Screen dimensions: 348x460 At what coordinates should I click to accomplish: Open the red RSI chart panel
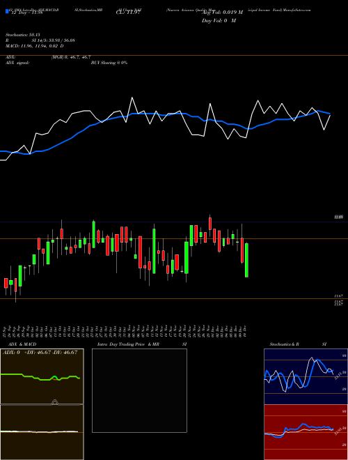306,432
